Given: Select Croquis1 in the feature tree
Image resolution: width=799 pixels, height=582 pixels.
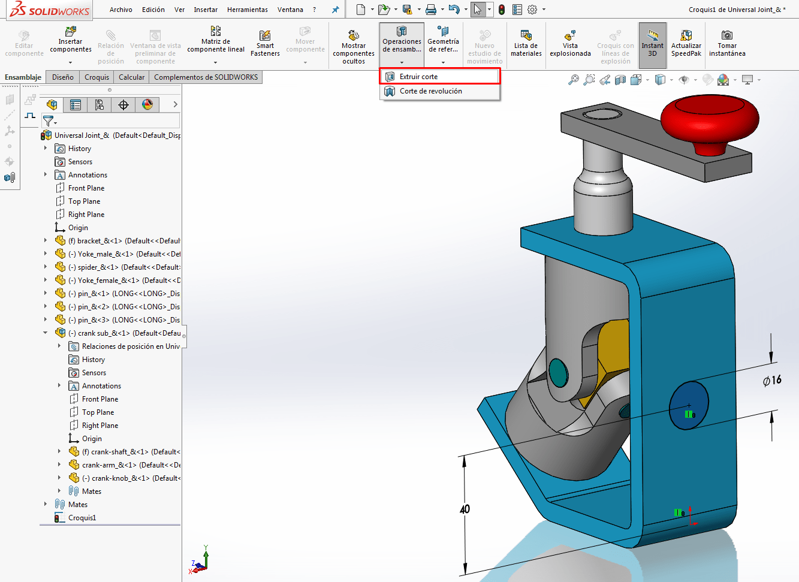Looking at the screenshot, I should point(82,518).
